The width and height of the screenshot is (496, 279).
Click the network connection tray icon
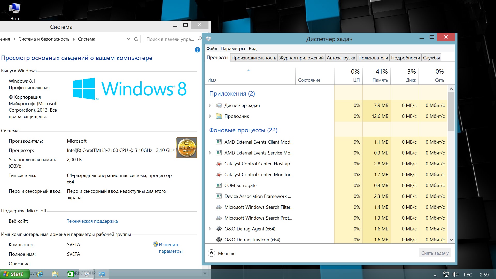click(x=446, y=275)
